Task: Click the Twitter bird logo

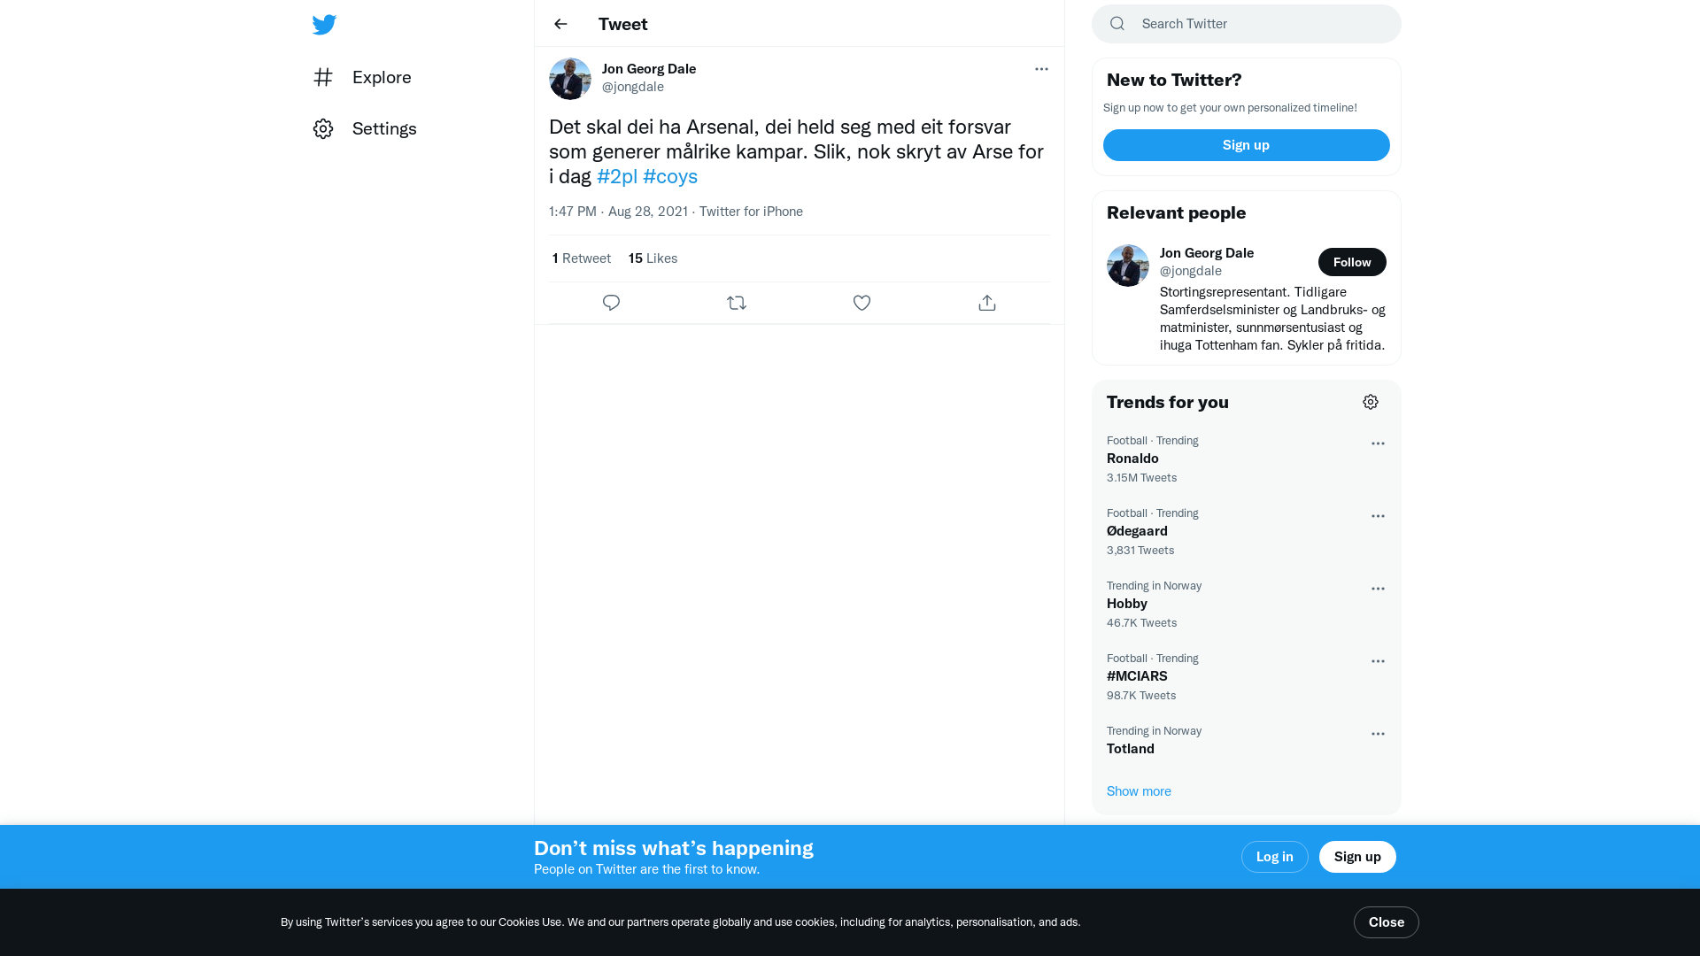Action: (324, 25)
